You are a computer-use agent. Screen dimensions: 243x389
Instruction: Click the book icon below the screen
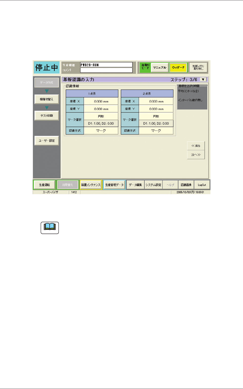50,228
